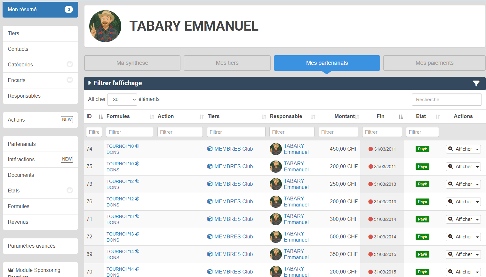486x277 pixels.
Task: Open Documents in the left sidebar
Action: pos(21,175)
